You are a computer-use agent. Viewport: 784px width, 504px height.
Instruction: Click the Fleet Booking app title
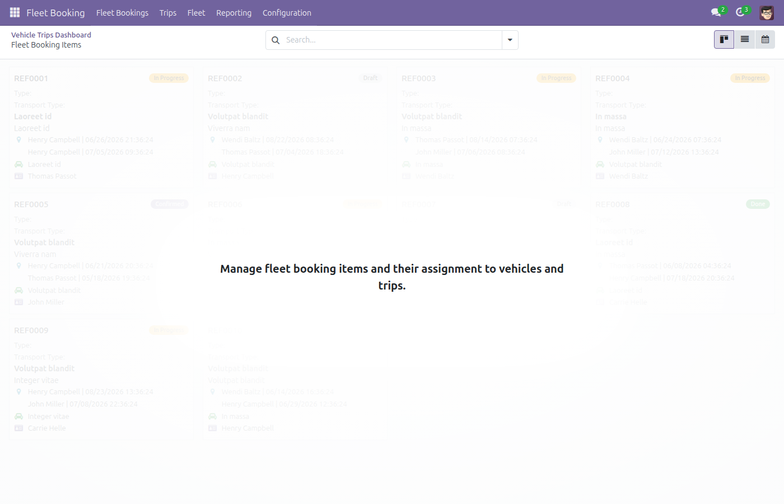tap(55, 13)
